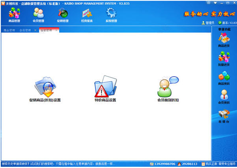
Task: Open 会员级别折扣 person icon
Action: [x=168, y=87]
